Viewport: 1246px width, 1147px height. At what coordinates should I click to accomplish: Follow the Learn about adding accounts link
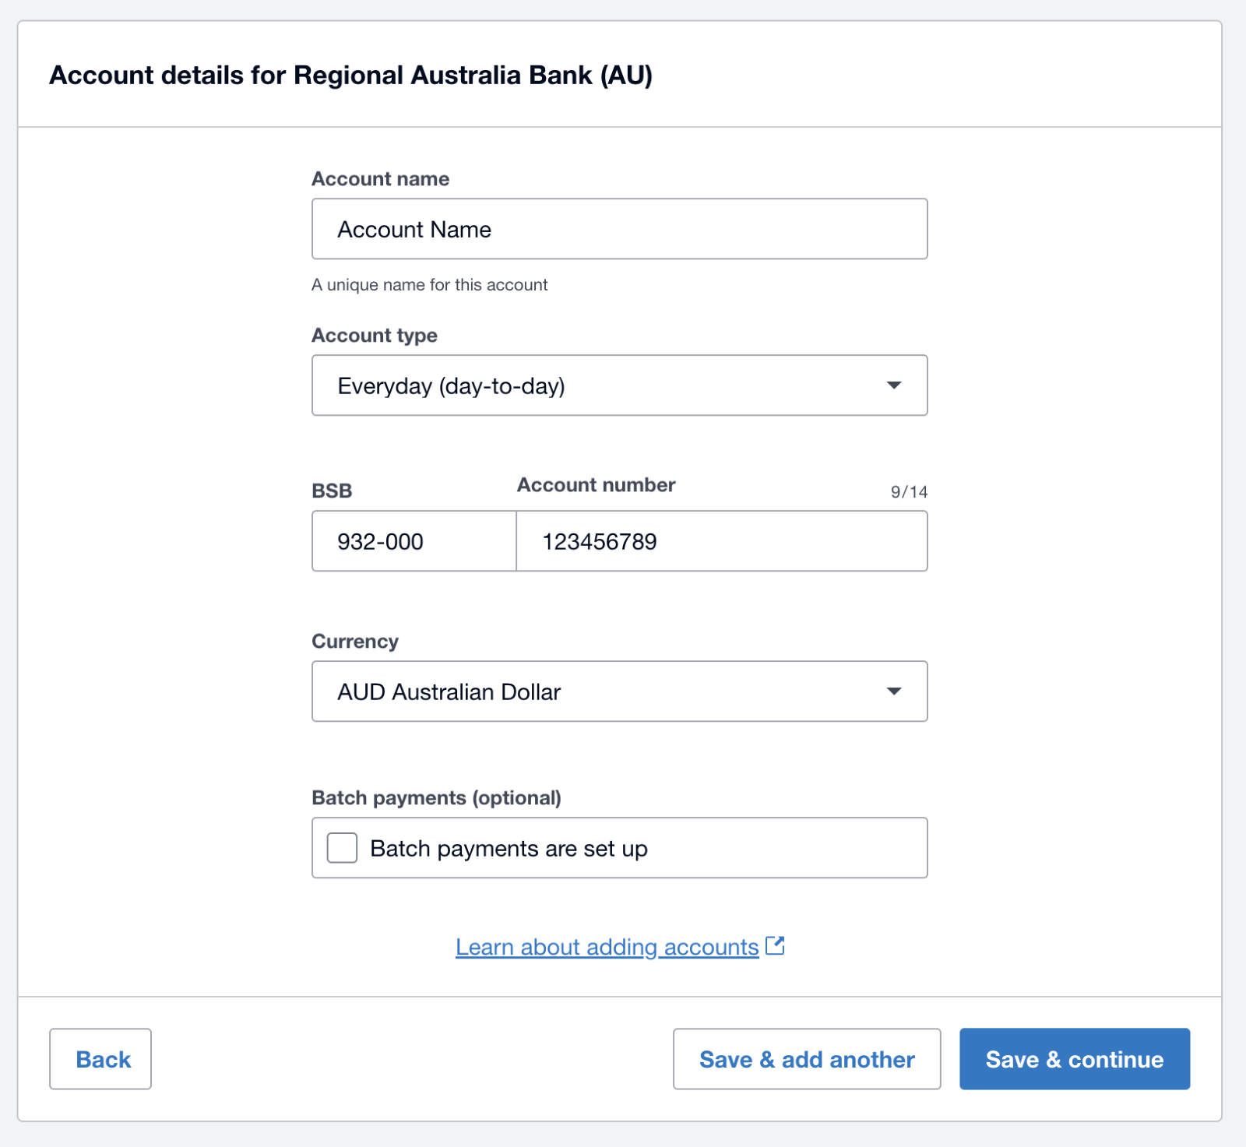[x=607, y=946]
